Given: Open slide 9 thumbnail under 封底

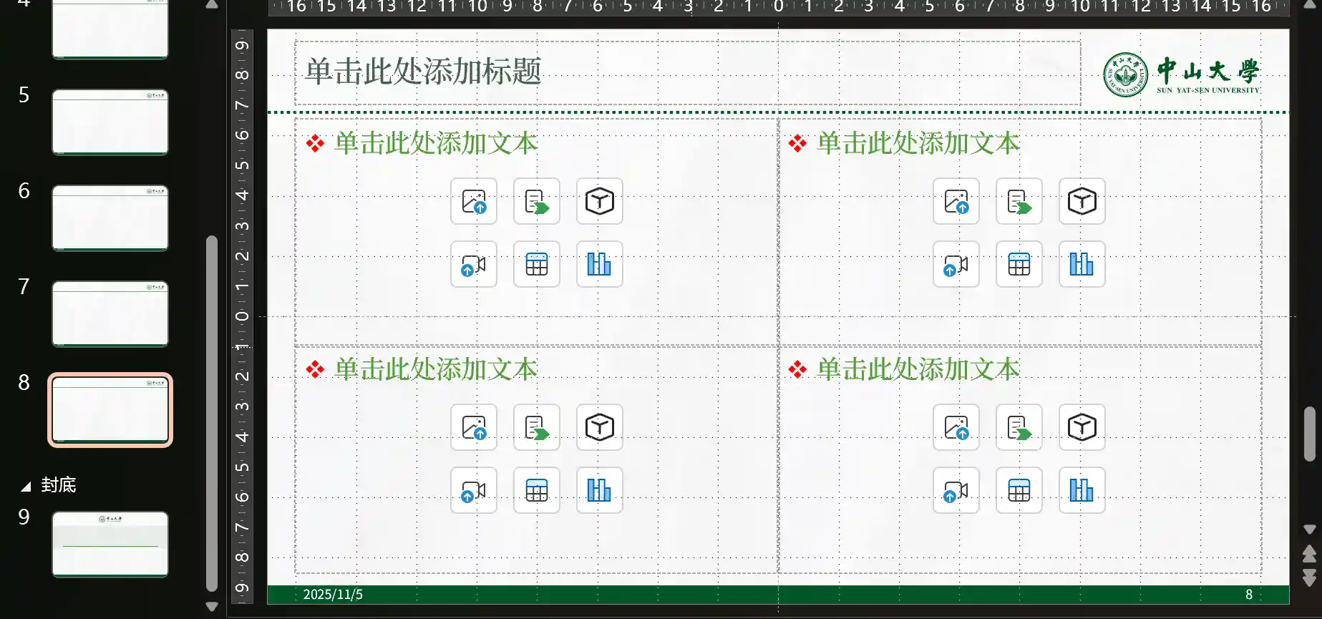Looking at the screenshot, I should [110, 544].
